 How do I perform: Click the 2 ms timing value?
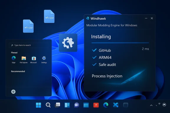click(146, 49)
